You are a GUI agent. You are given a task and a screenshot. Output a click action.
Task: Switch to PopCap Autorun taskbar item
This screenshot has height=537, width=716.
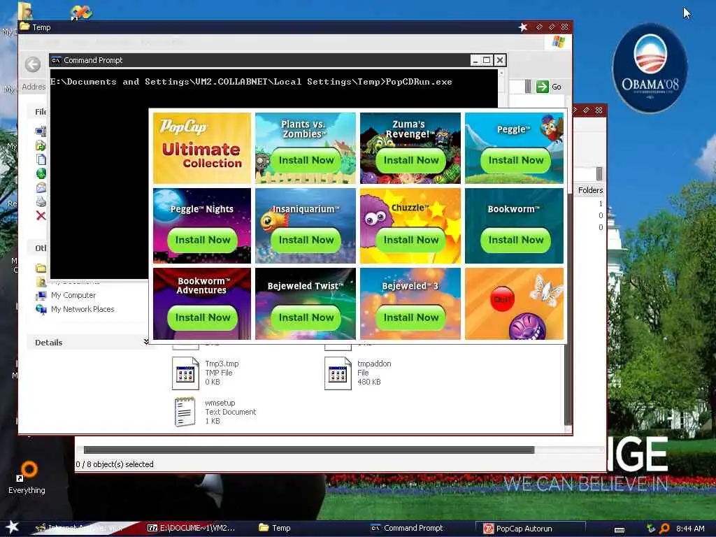coord(531,529)
